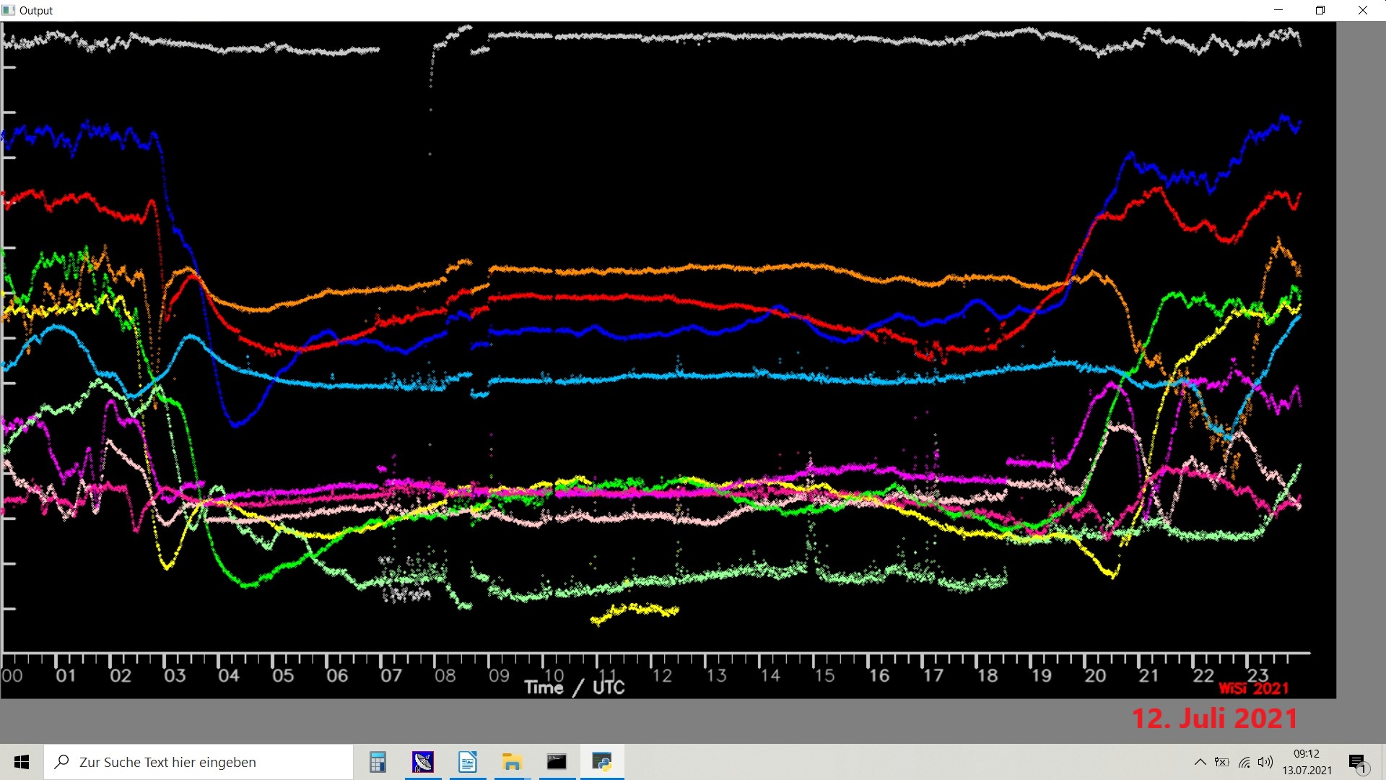The height and width of the screenshot is (780, 1386).
Task: Click the '21' hour axis label
Action: click(1149, 676)
